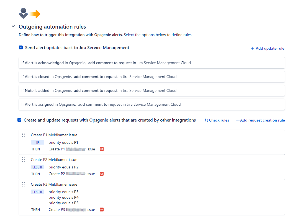Open the red issue type icon in P1 THEN row
The width and height of the screenshot is (303, 222).
coord(101,149)
